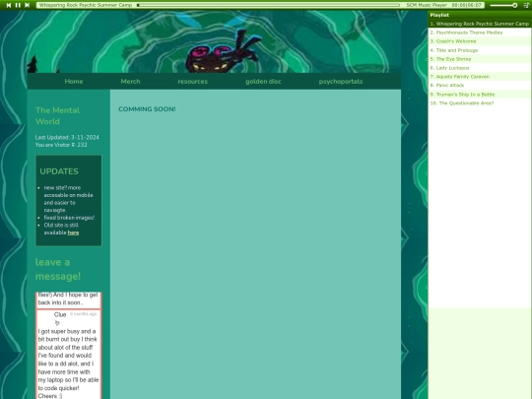The height and width of the screenshot is (399, 532).
Task: Click the 'leave a message!' heading
Action: (58, 269)
